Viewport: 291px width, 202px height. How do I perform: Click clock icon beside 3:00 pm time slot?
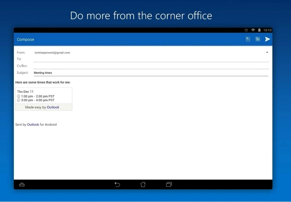pyautogui.click(x=19, y=100)
